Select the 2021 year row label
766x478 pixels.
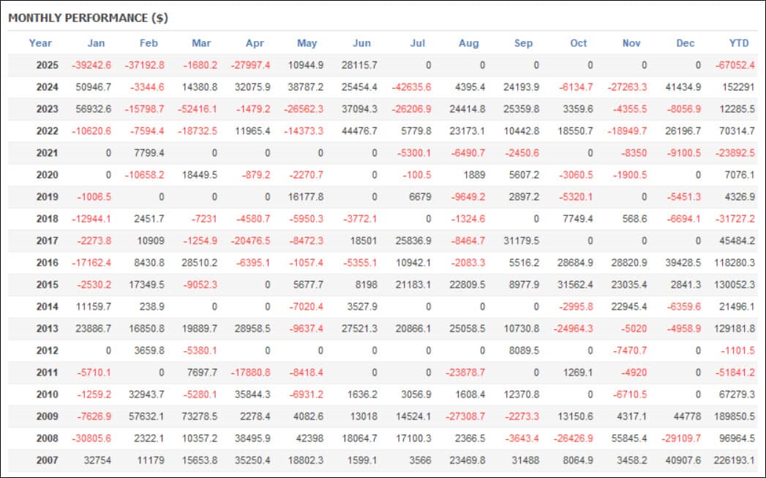point(48,153)
